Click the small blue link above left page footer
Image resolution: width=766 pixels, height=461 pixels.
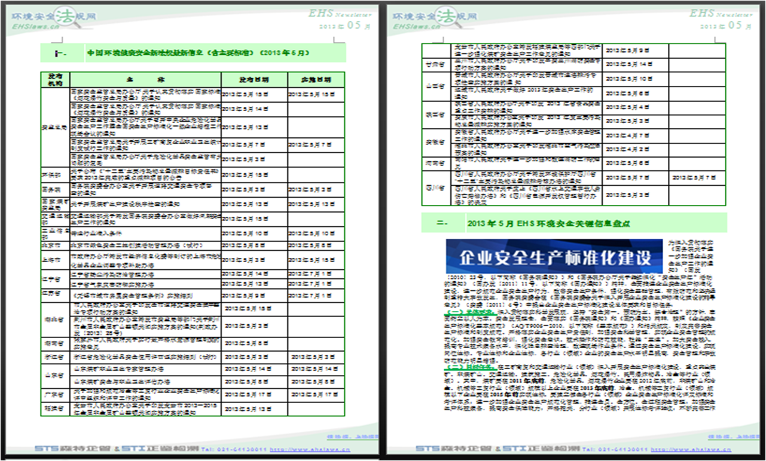352,436
